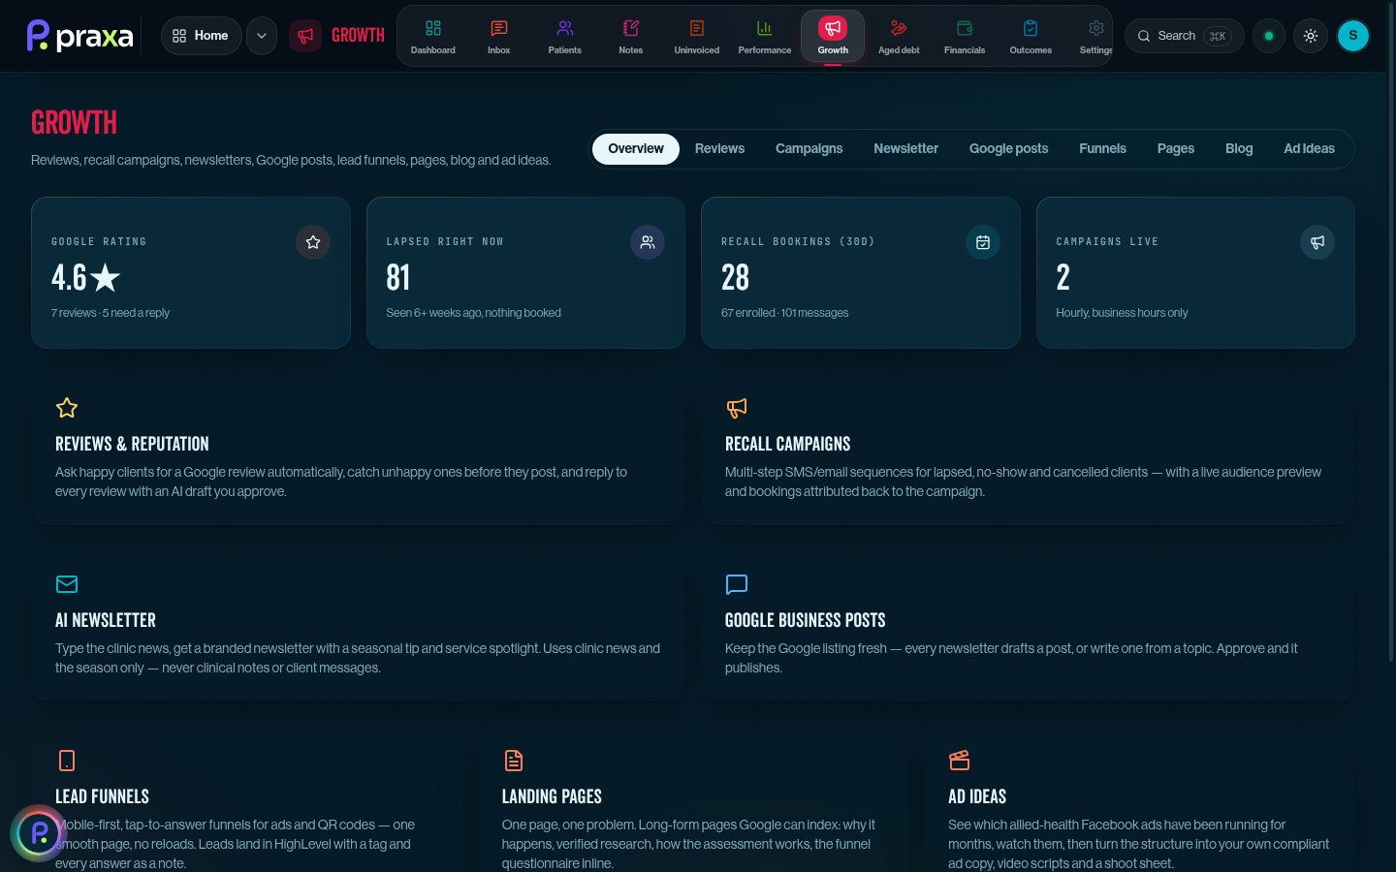Open the Settings gear nav icon
This screenshot has height=872, width=1396.
pyautogui.click(x=1095, y=36)
